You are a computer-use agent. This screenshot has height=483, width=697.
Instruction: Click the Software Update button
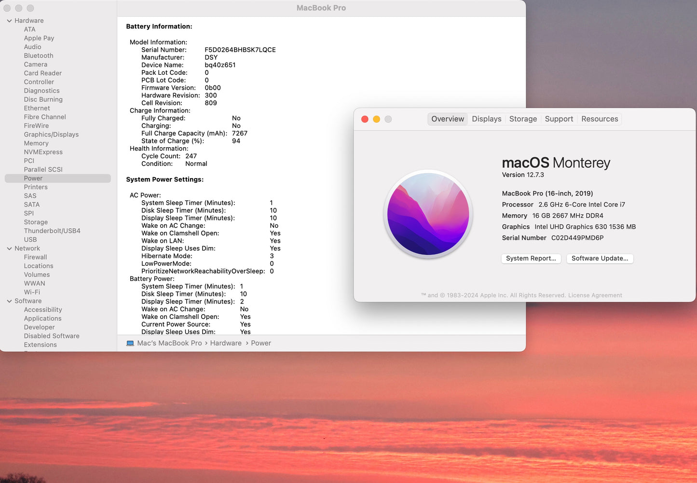tap(600, 259)
